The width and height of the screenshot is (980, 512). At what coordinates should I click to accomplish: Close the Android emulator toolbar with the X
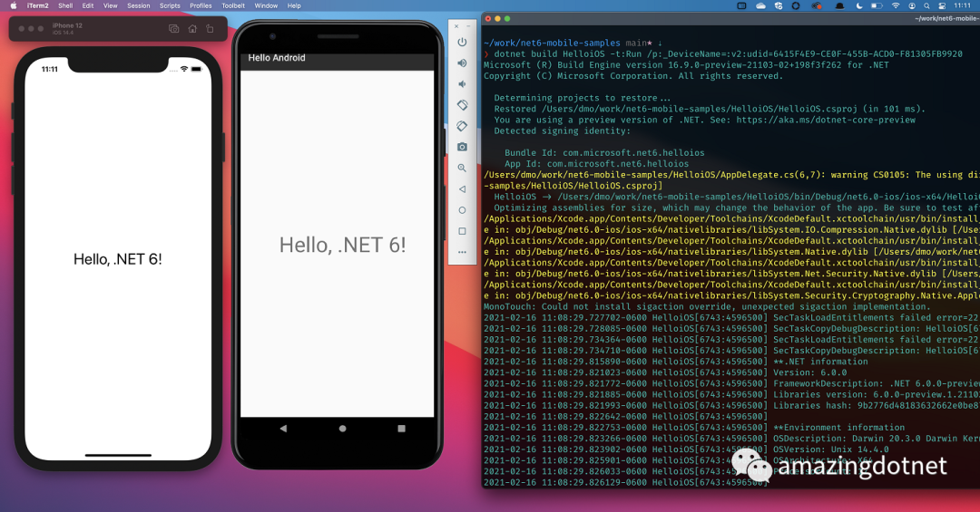456,26
